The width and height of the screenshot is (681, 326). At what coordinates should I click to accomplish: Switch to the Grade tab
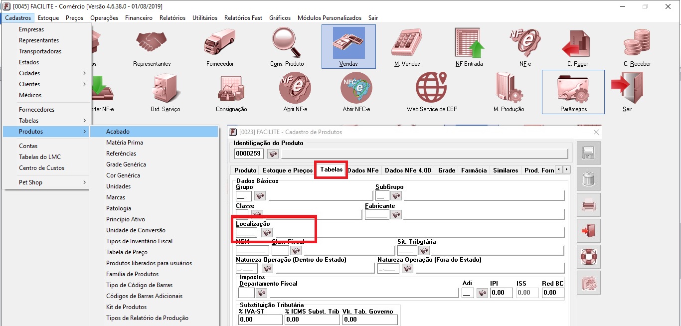[x=447, y=170]
